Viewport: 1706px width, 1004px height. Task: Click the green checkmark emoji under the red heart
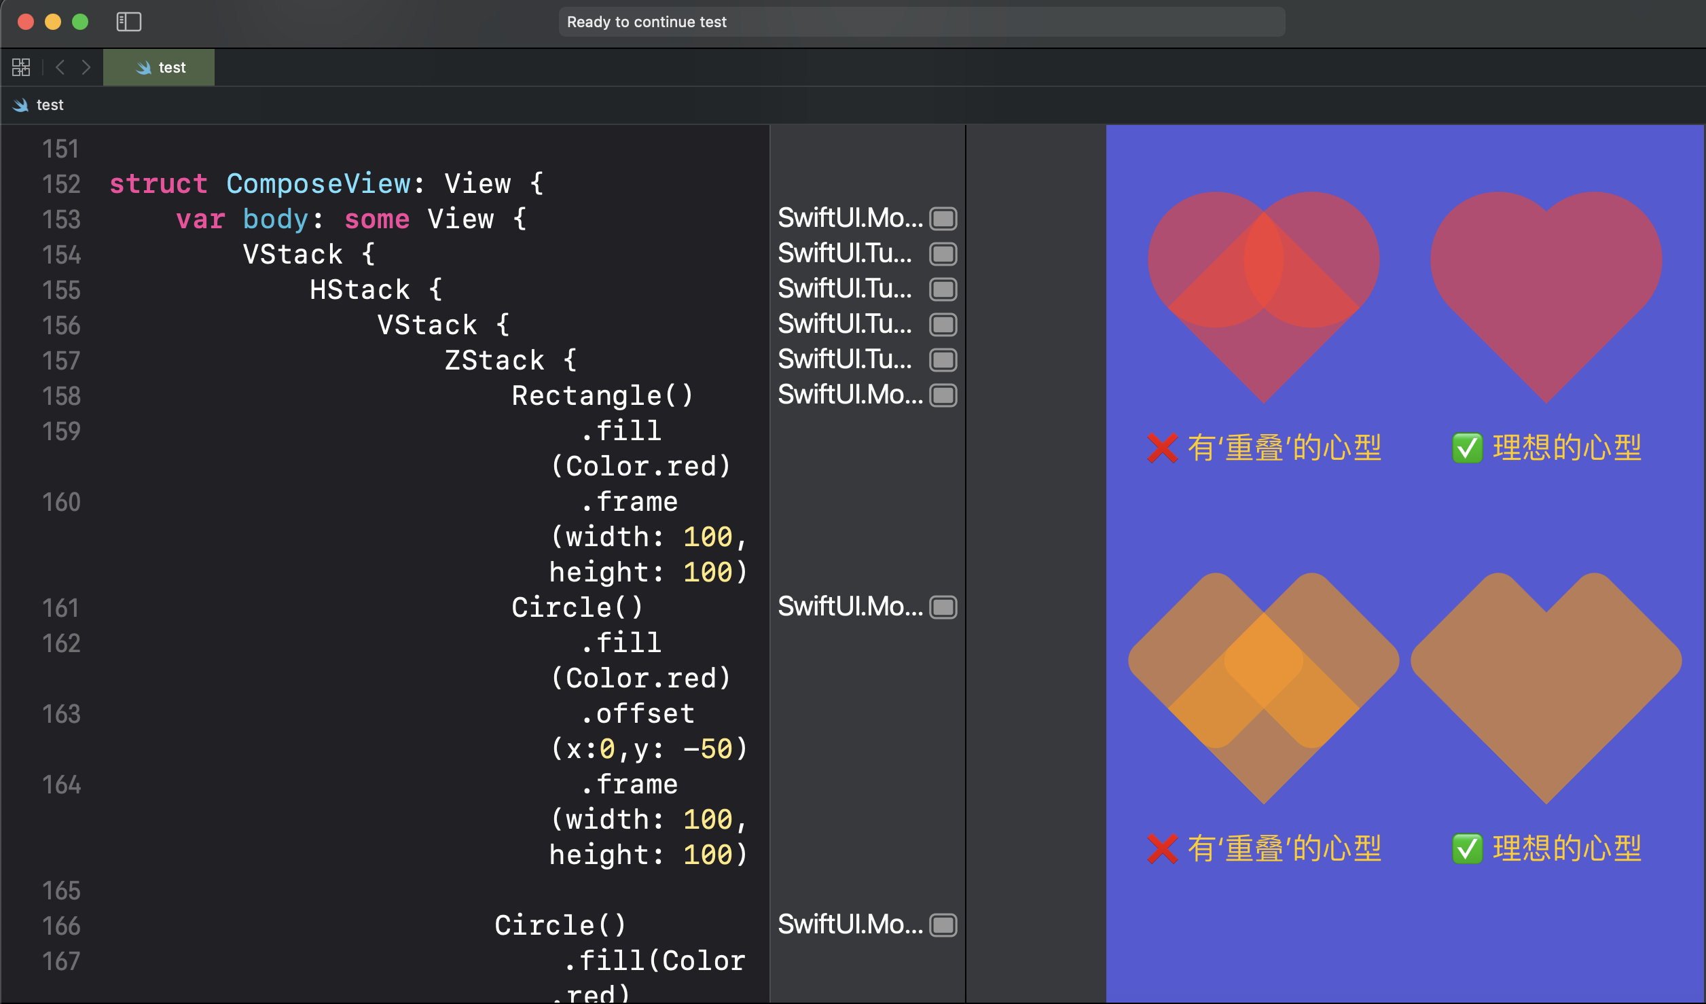(x=1467, y=448)
